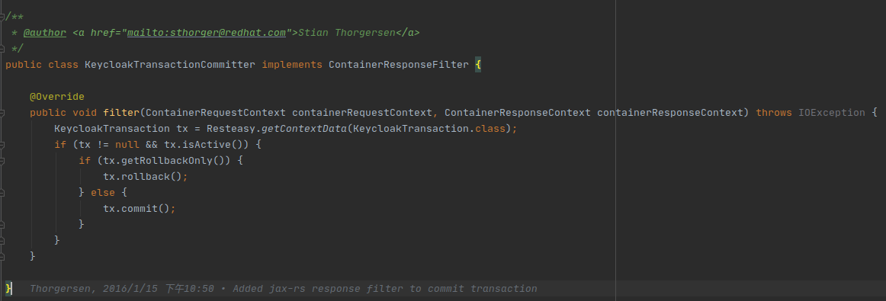
Task: Click the @Override annotation
Action: [x=57, y=97]
